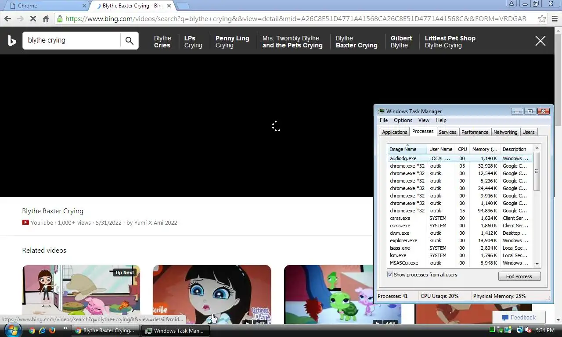Launch Firefox from Quick Launch
This screenshot has height=337, width=562.
click(x=52, y=330)
